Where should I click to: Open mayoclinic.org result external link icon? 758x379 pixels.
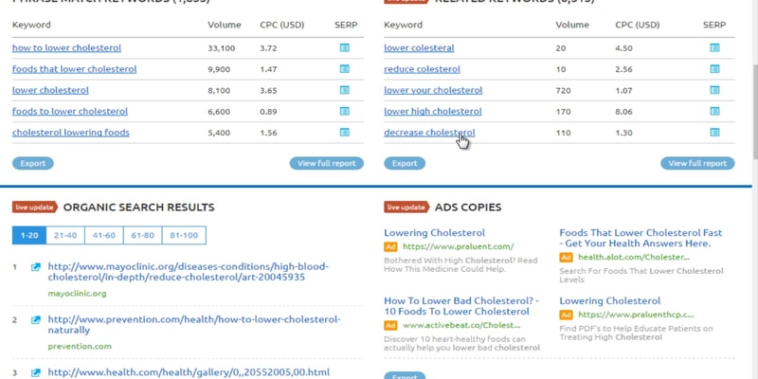[x=36, y=267]
